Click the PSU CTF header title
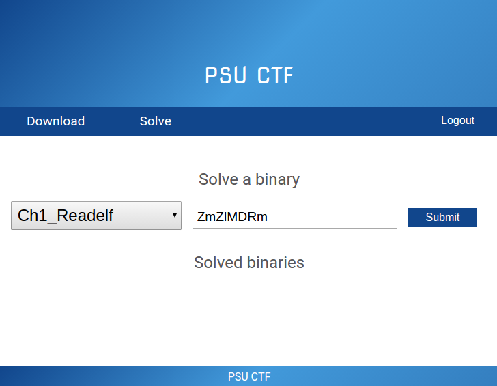 tap(249, 75)
